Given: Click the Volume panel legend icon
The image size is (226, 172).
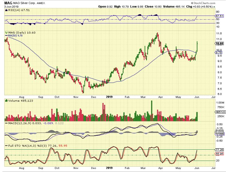Looking at the screenshot, I should (x=6, y=100).
